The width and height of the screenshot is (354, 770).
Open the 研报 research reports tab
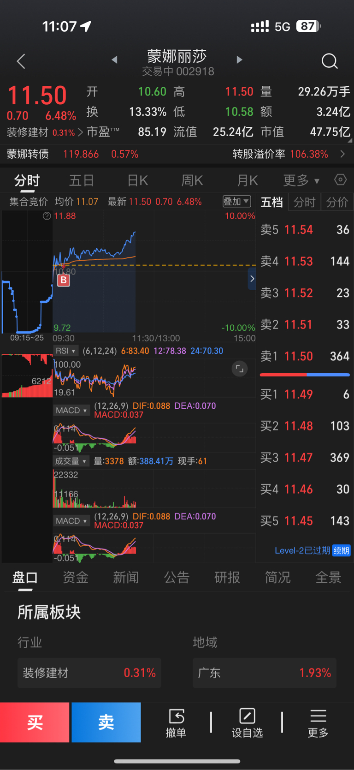(227, 577)
